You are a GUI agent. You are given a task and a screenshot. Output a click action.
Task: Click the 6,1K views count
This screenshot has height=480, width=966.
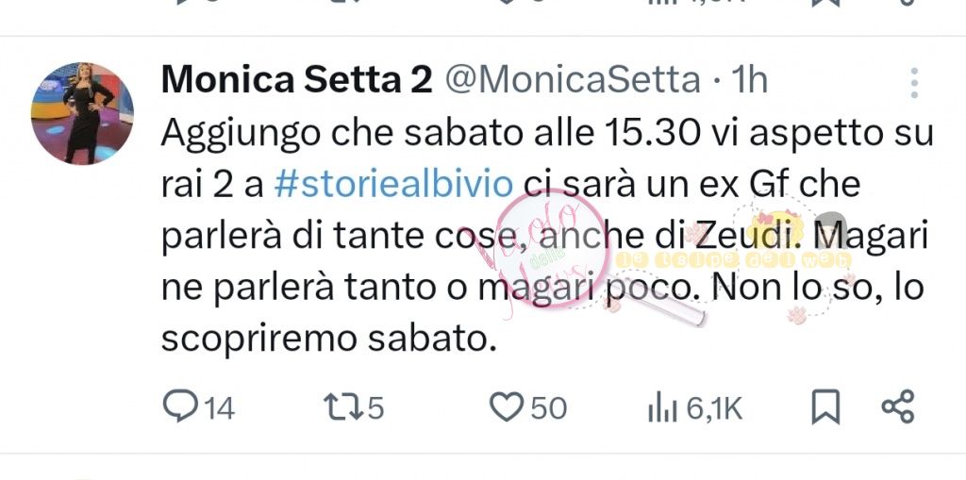pos(714,407)
